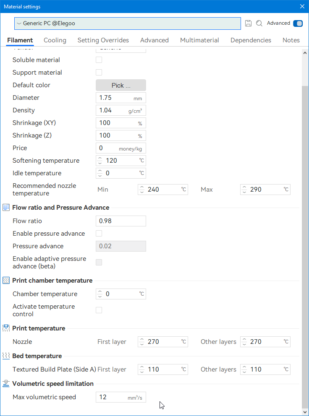Click the Pick default color button
Image resolution: width=309 pixels, height=416 pixels.
121,85
